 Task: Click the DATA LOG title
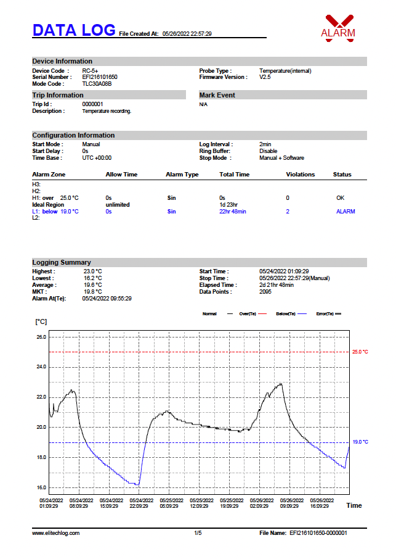(x=74, y=30)
